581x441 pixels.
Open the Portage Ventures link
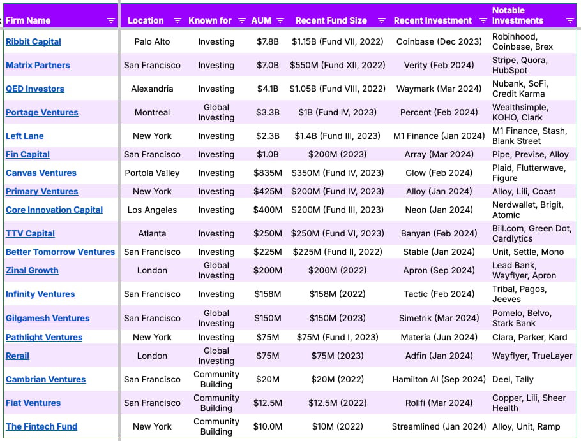[42, 112]
